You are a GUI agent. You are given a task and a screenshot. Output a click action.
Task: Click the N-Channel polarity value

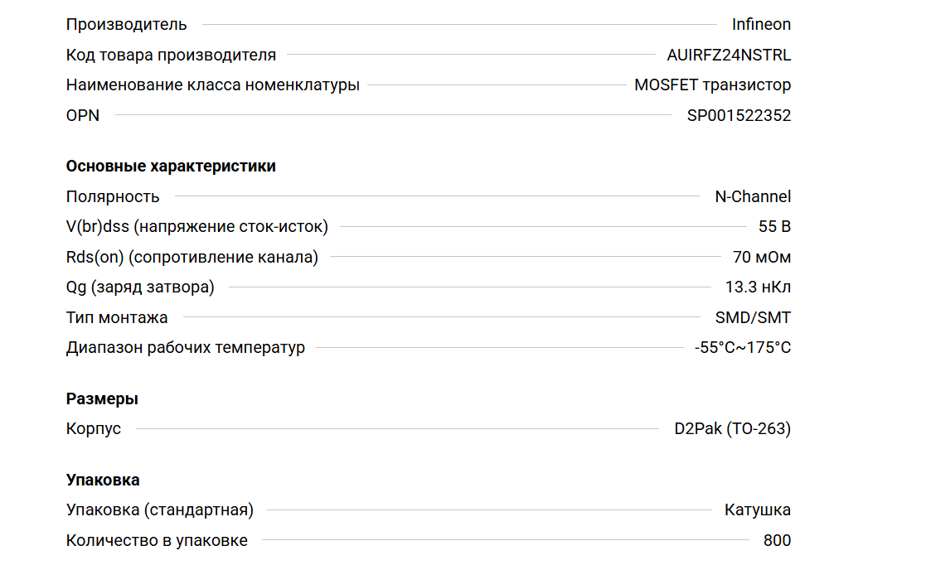753,197
